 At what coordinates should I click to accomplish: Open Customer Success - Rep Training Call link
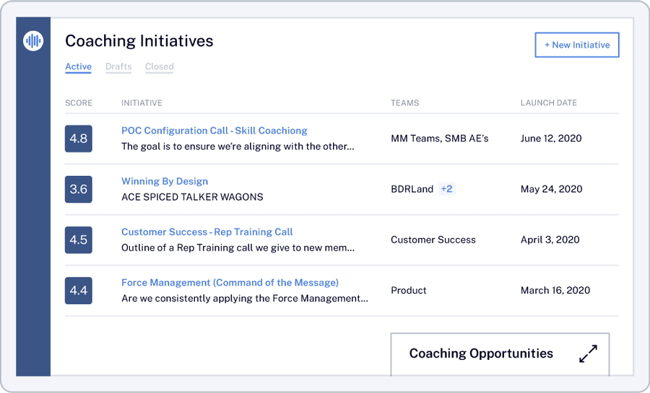pos(207,232)
